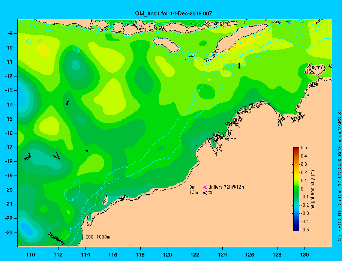Click the 'to' legend text

point(210,192)
